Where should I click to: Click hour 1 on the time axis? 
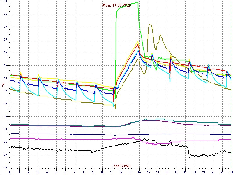tap(19, 172)
